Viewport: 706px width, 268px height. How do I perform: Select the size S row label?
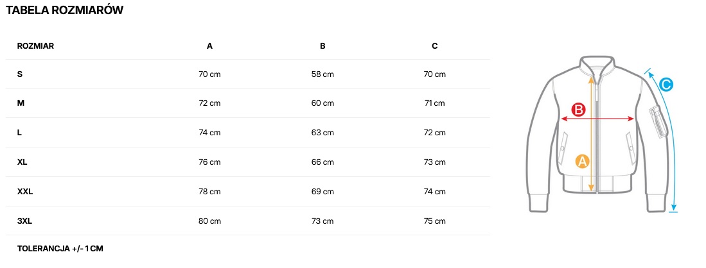[x=20, y=74]
